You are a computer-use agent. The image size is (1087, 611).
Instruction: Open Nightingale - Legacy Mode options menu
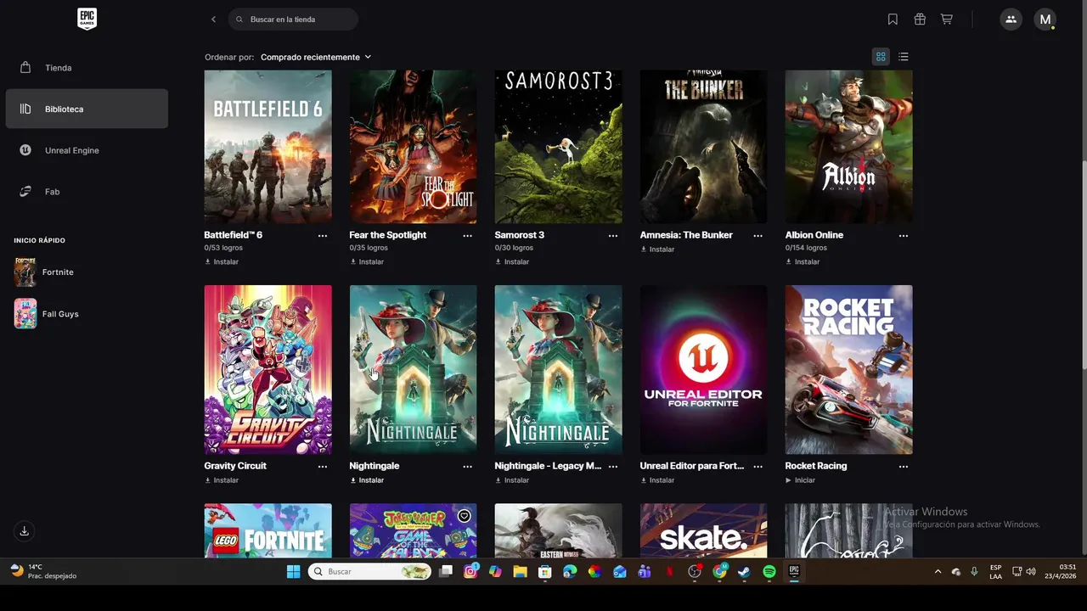(613, 467)
